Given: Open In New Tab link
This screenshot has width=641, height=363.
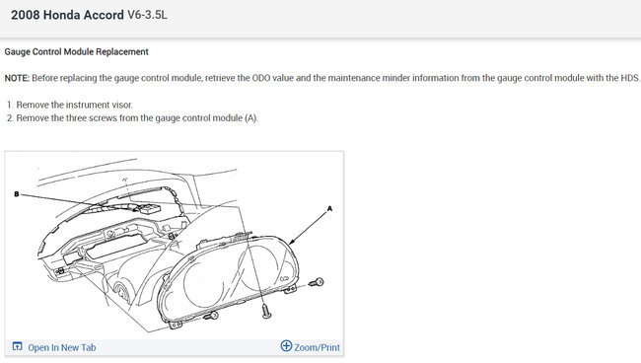Looking at the screenshot, I should [x=62, y=347].
